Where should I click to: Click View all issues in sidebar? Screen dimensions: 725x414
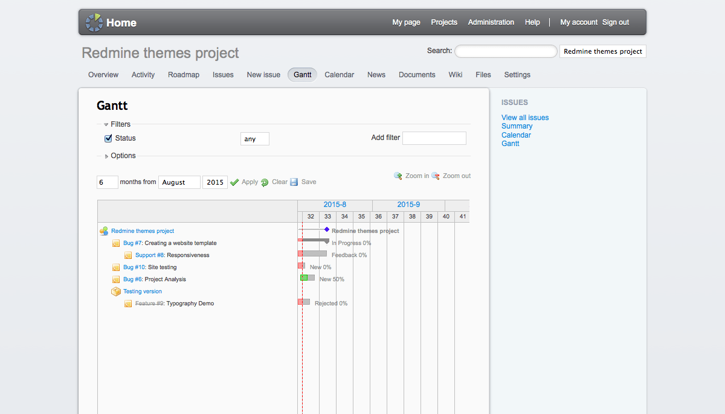[x=525, y=118]
